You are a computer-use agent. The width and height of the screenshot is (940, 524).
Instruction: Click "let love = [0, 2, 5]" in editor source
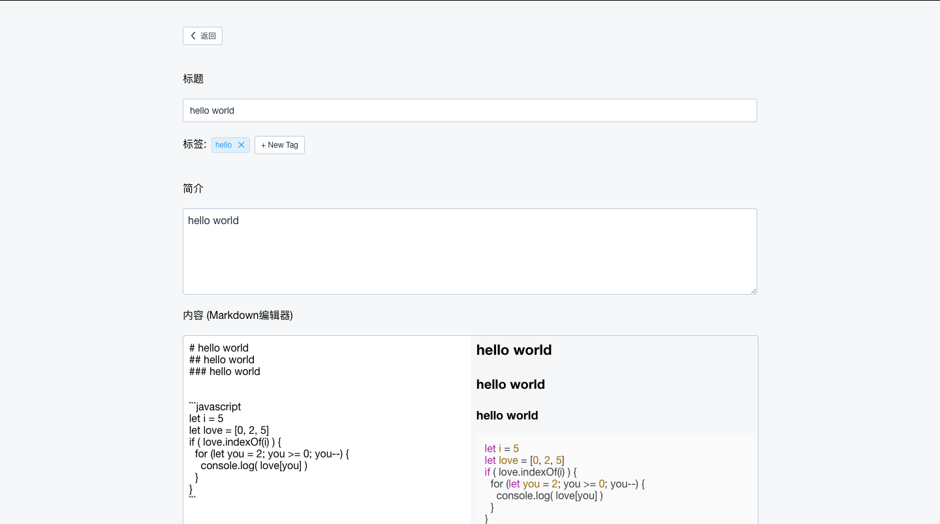[x=229, y=430]
